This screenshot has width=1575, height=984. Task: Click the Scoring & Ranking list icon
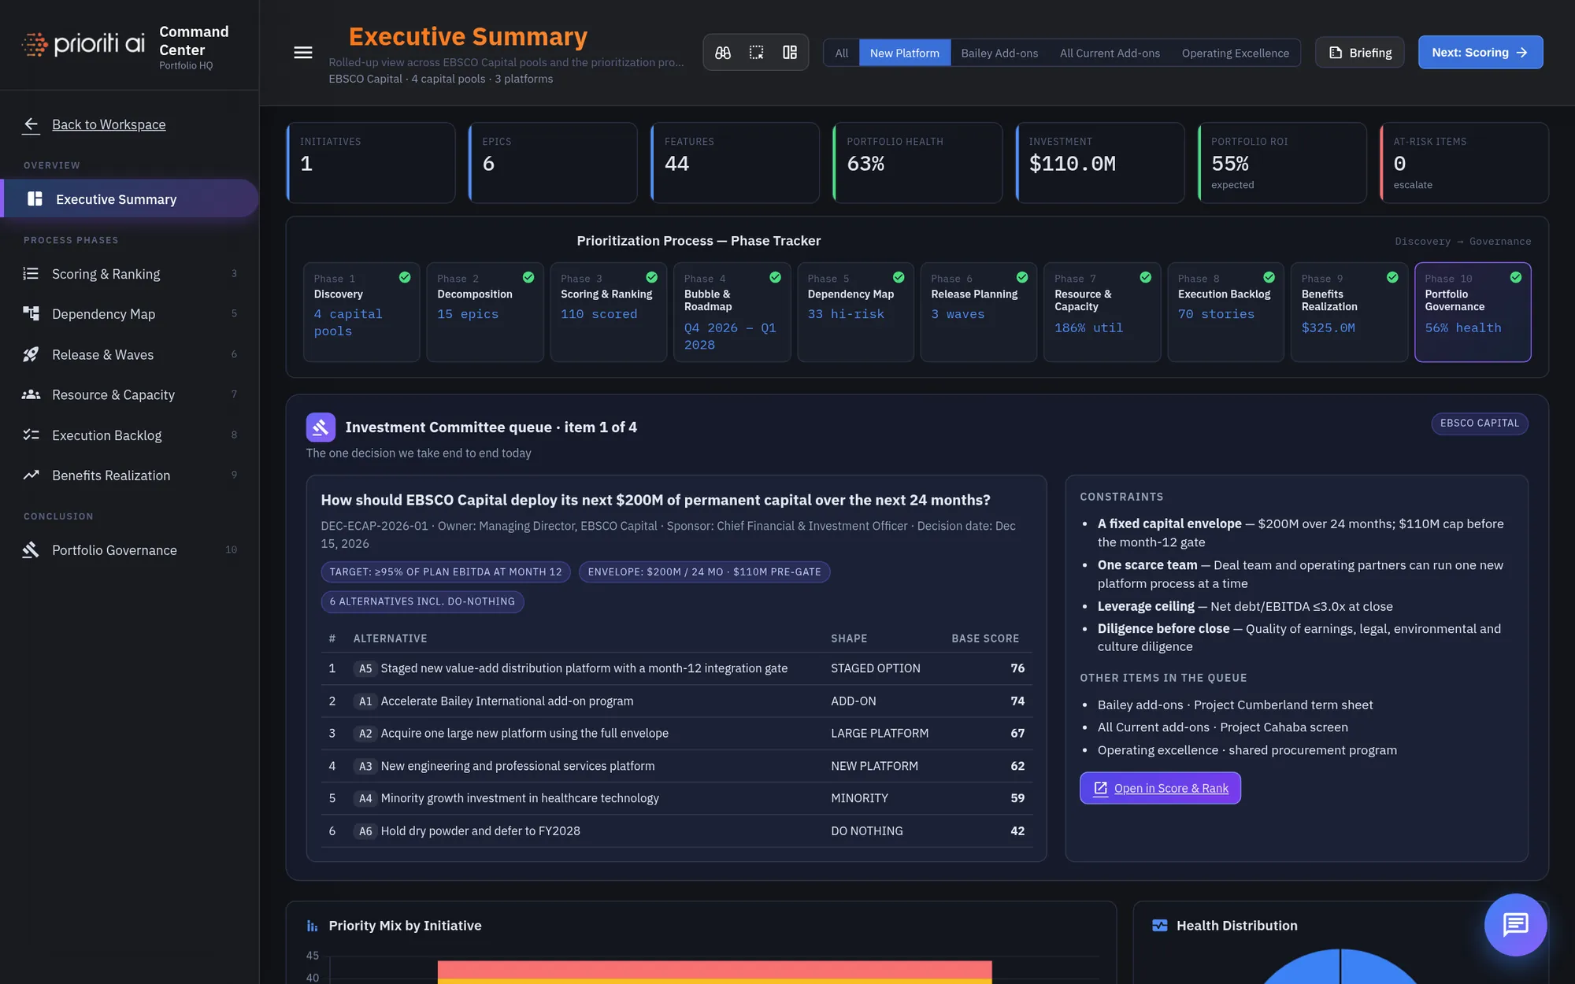(31, 274)
